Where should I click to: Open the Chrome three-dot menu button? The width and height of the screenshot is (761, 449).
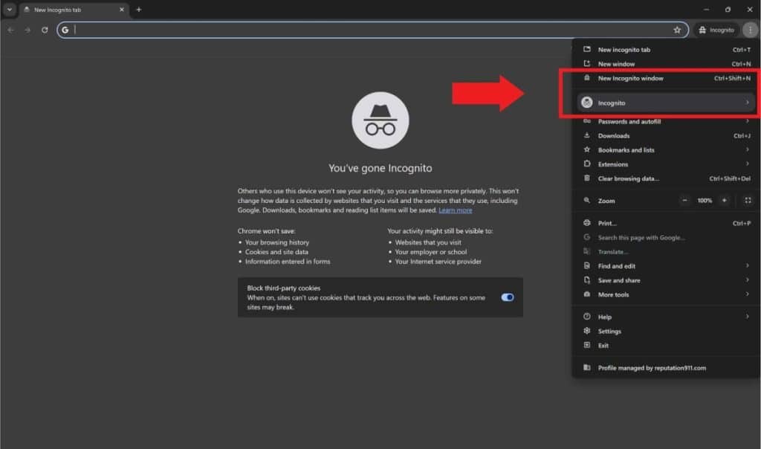tap(751, 30)
